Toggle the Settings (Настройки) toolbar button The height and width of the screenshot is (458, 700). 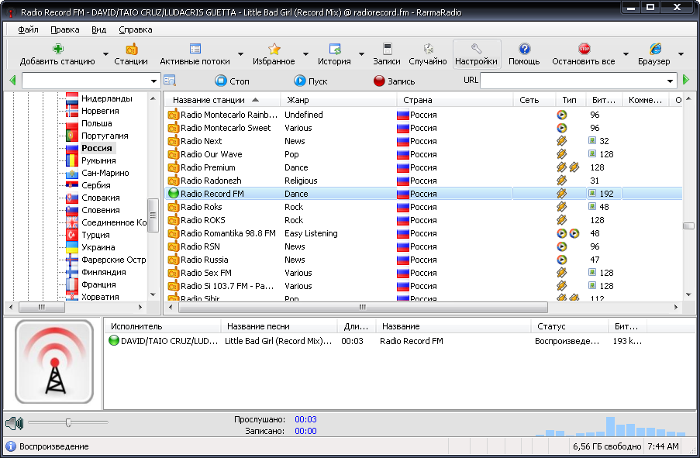[476, 54]
